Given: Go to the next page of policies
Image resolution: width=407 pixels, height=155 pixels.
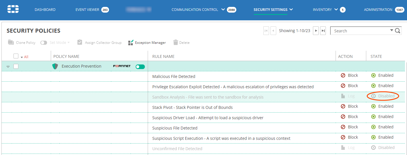Looking at the screenshot, I should (316, 31).
